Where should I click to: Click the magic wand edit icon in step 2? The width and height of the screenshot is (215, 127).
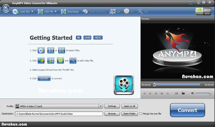[x=73, y=61]
